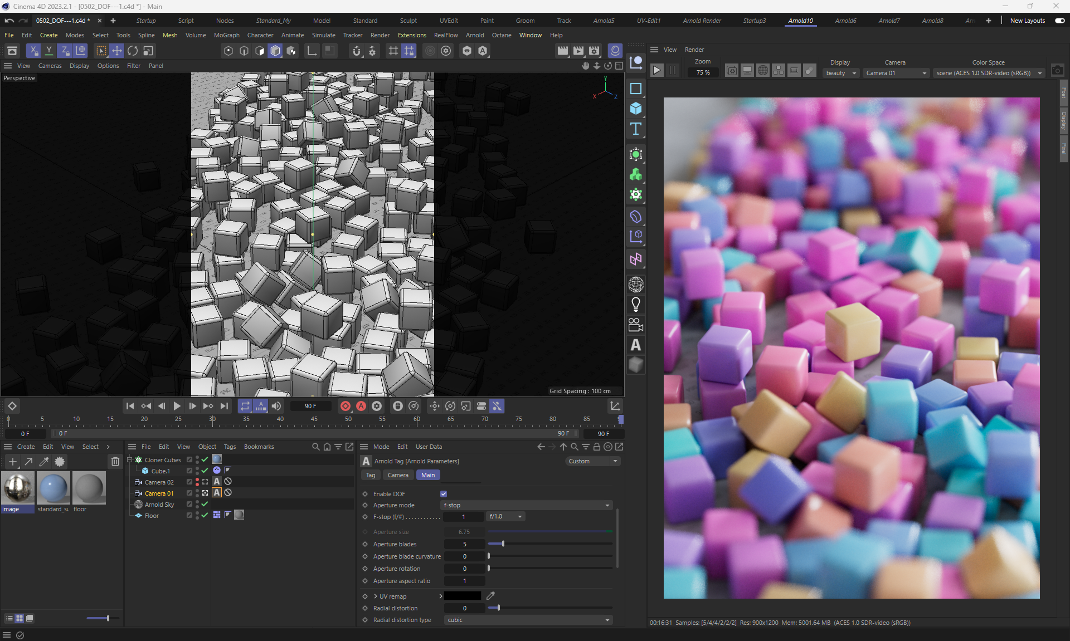Screen dimensions: 1070x641
Task: Open the Aperture mode f-stop dropdown
Action: coord(527,505)
